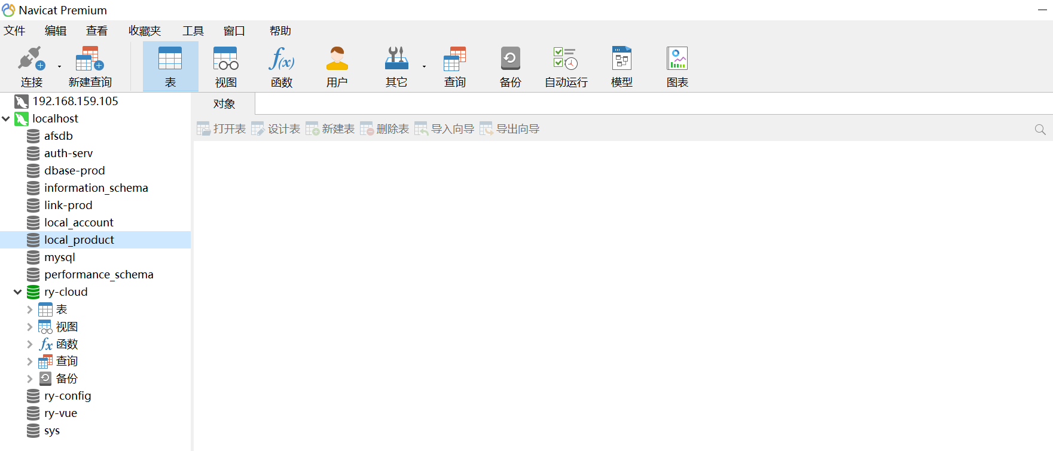1053x451 pixels.
Task: Open the 文件 menu
Action: click(x=14, y=31)
